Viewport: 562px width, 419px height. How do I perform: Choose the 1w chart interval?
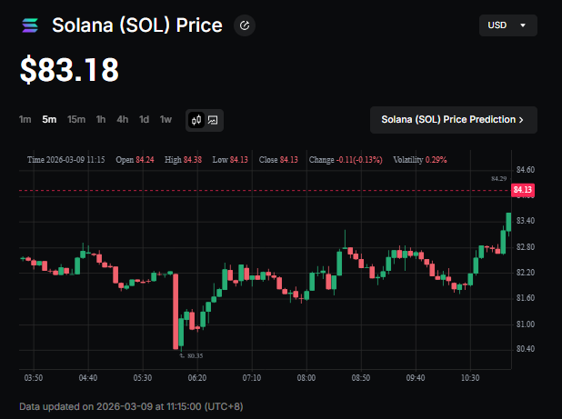(166, 119)
